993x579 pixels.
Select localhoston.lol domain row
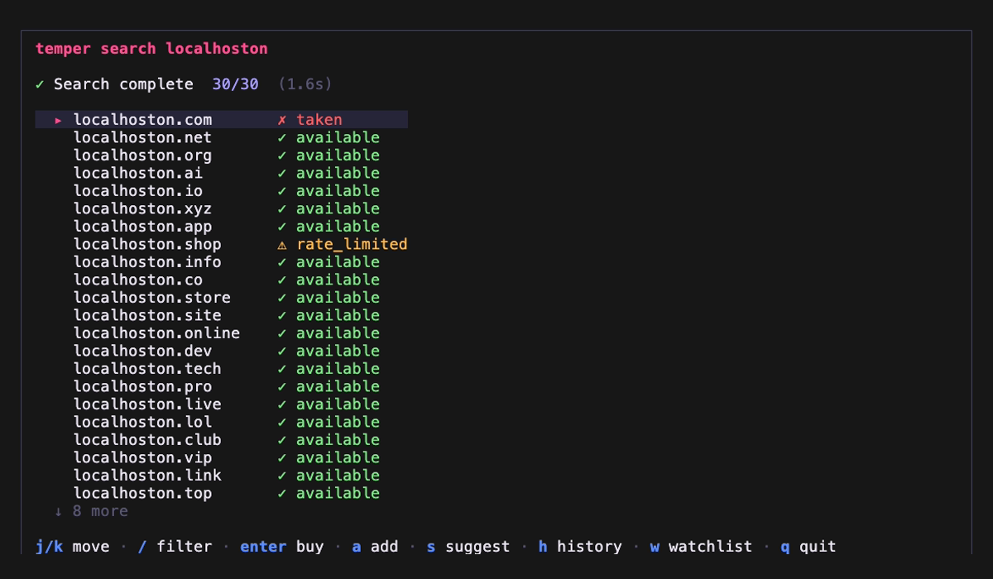[x=221, y=422]
